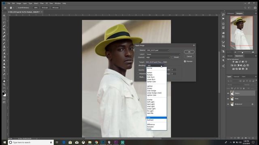Click OK in Apply Image dialog
Screen dimensions: 259x145
(189, 52)
